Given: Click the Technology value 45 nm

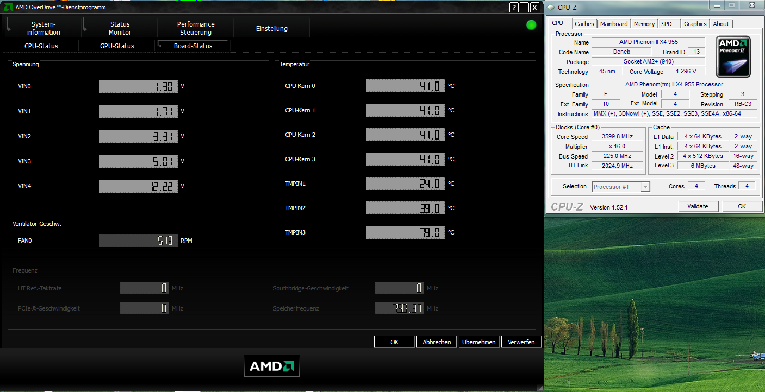Looking at the screenshot, I should coord(607,72).
